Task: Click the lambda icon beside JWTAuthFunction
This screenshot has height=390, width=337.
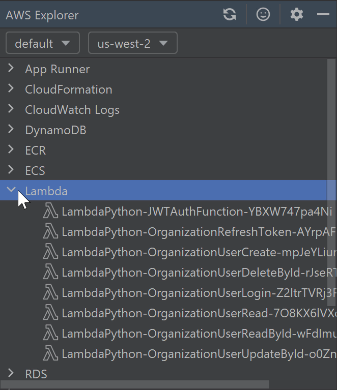Action: coord(51,212)
